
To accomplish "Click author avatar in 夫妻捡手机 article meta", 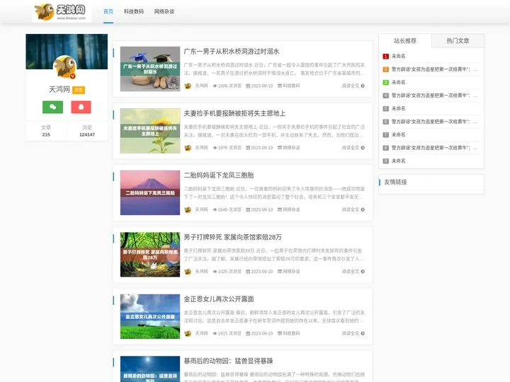I will point(188,148).
